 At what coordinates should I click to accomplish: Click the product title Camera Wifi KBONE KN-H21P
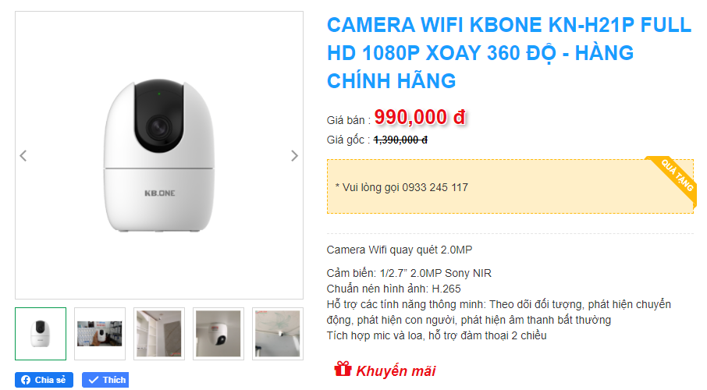tap(509, 53)
